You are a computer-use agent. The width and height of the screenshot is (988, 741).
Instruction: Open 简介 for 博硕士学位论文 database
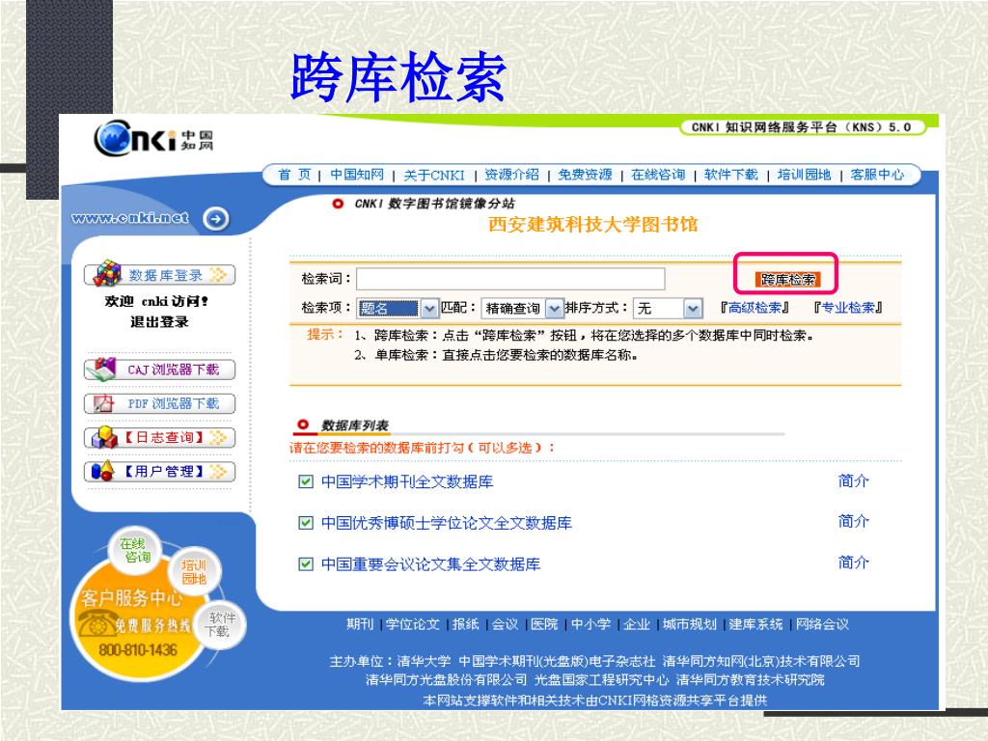pos(853,521)
